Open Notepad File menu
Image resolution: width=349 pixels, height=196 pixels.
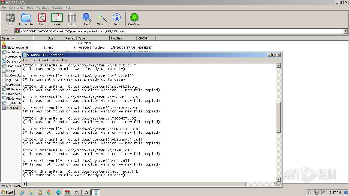click(x=25, y=60)
